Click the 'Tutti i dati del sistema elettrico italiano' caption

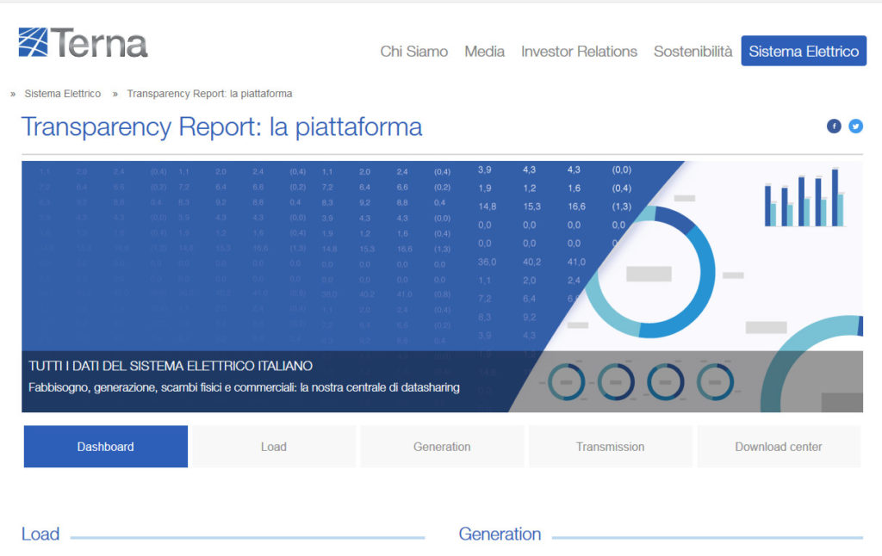[171, 367]
